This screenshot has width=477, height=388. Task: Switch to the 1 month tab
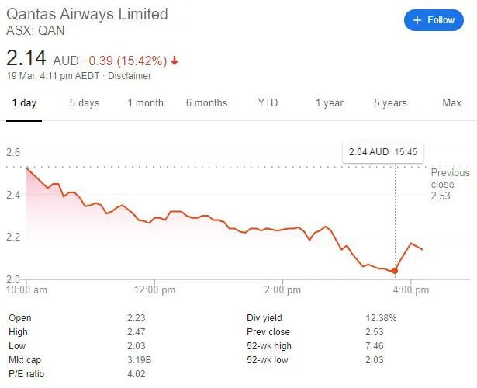coord(146,103)
